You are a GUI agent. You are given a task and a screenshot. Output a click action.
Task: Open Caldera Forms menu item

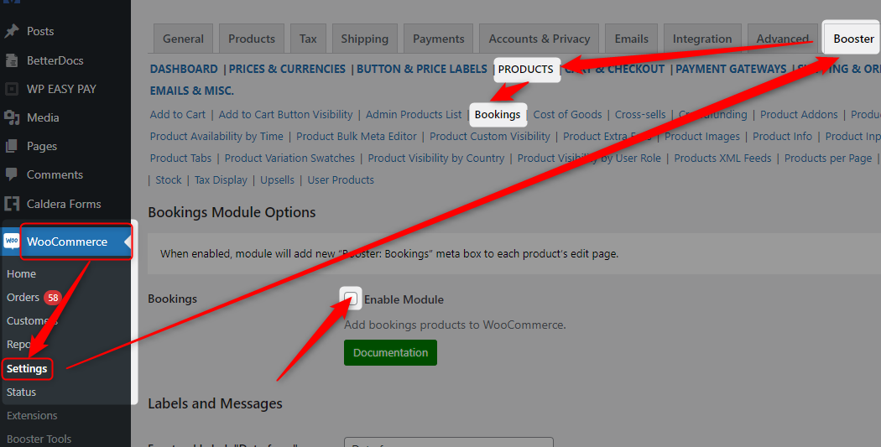pos(65,203)
